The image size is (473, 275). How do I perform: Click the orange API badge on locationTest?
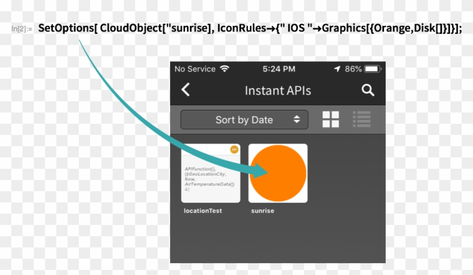pyautogui.click(x=234, y=150)
